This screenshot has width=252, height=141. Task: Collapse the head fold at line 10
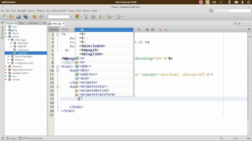click(x=58, y=70)
